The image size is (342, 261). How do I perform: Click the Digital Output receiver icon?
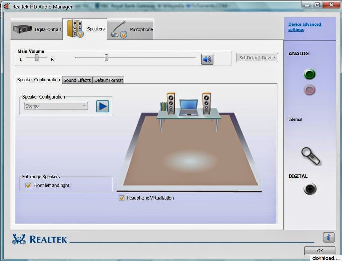22,29
